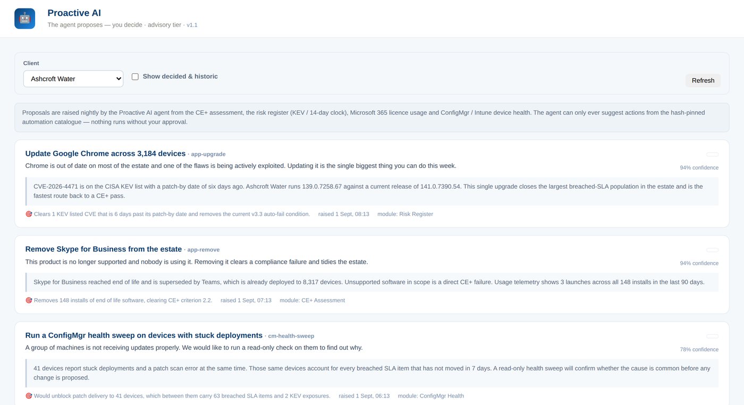This screenshot has height=405, width=744.
Task: Click the 'Would unblock patch delivery' impact line
Action: point(182,396)
